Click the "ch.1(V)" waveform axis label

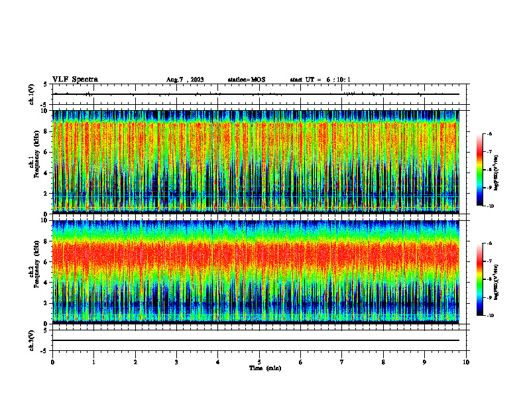pyautogui.click(x=32, y=94)
